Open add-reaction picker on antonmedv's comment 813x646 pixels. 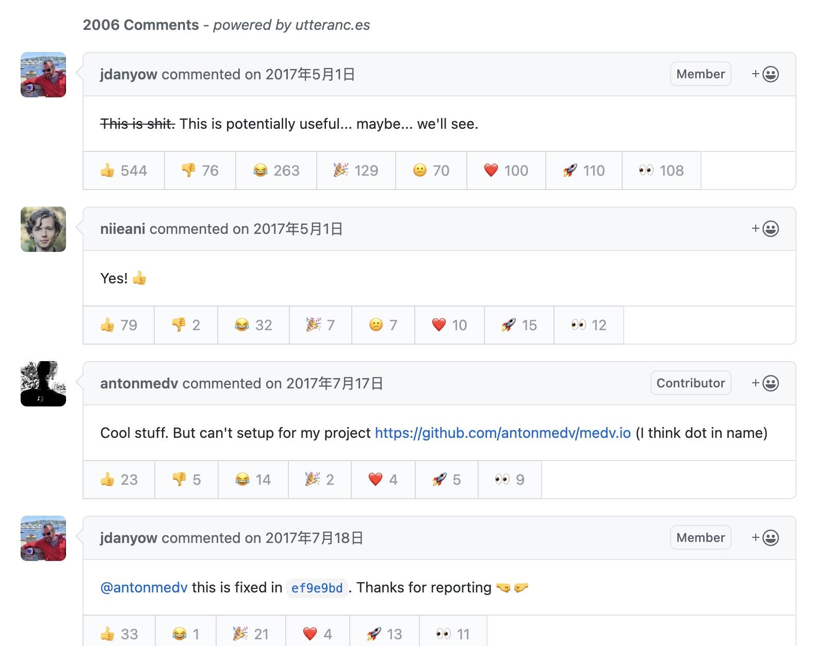(765, 383)
